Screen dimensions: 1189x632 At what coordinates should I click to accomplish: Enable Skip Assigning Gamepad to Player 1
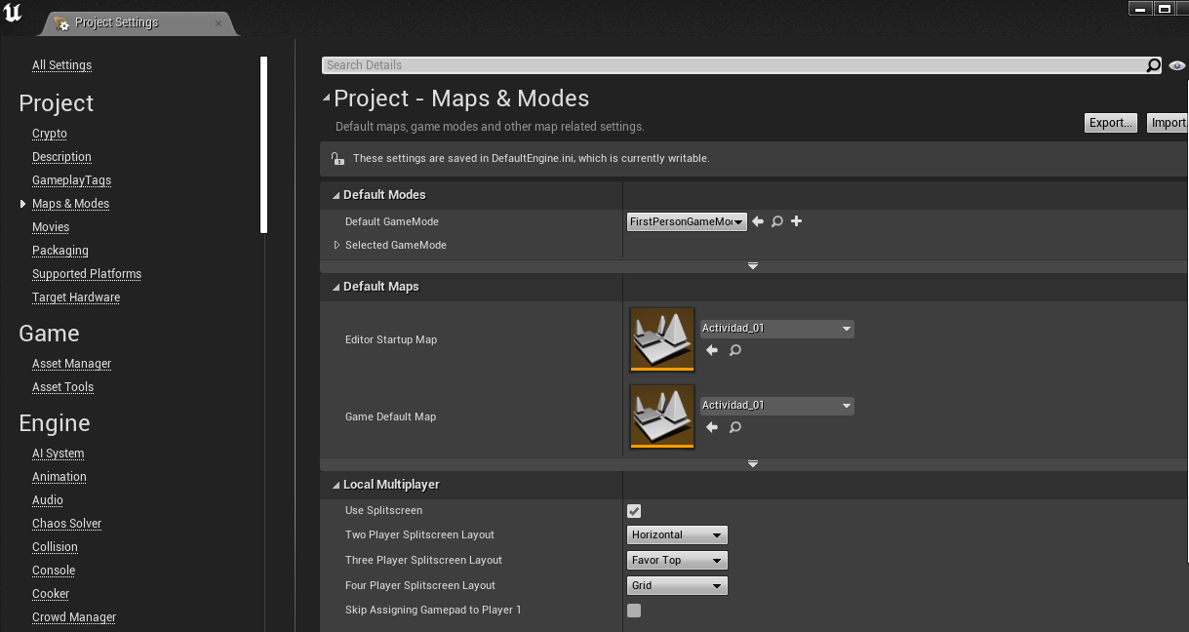(634, 611)
